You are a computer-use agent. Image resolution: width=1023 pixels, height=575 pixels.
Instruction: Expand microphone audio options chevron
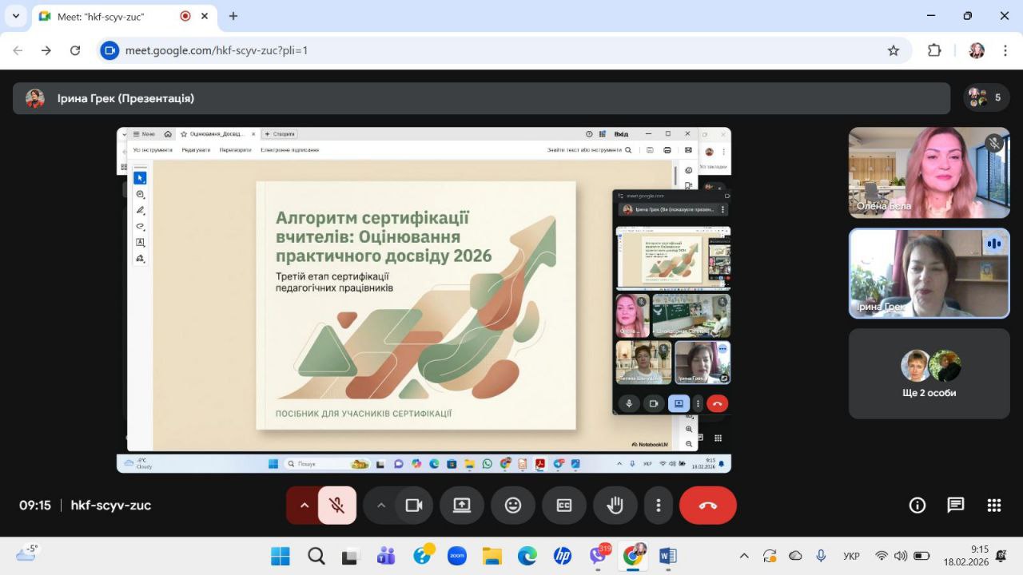(x=304, y=505)
